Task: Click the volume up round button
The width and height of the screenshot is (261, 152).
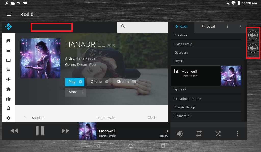Action: point(253,35)
